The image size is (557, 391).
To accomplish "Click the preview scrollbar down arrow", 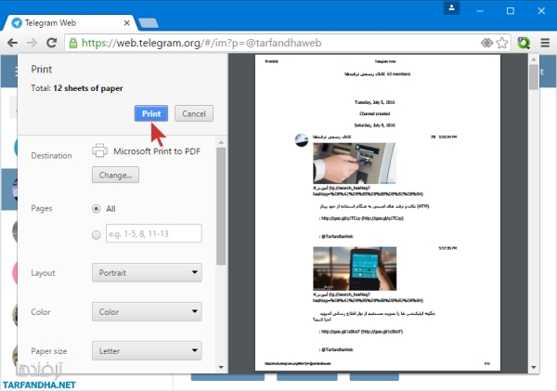I will point(534,367).
